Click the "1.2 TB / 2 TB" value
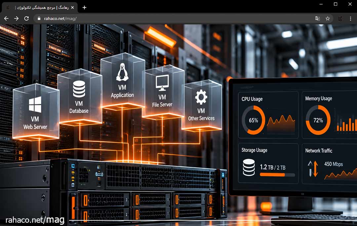The height and width of the screenshot is (226, 357). tap(272, 167)
